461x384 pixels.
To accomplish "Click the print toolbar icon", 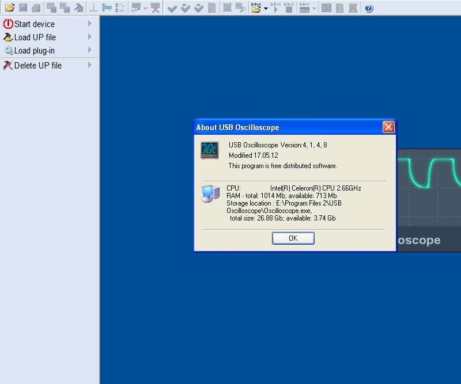I will [x=36, y=7].
